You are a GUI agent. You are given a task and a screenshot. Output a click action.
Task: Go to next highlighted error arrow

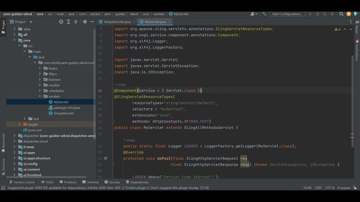[350, 29]
